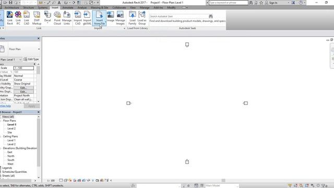Click the View Scale value field
Image resolution: width=334 pixels, height=188 pixels.
(23, 68)
